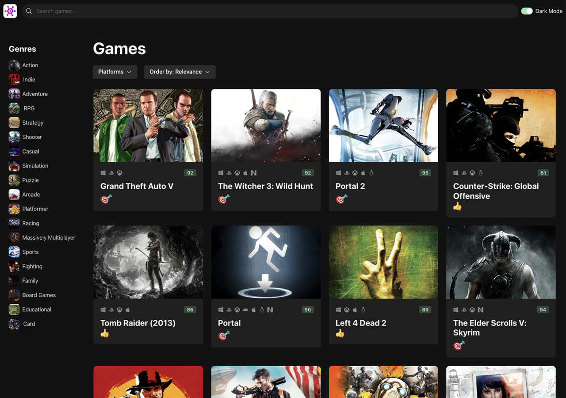The image size is (566, 398).
Task: Select the Puzzle genre from the sidebar
Action: 29,180
